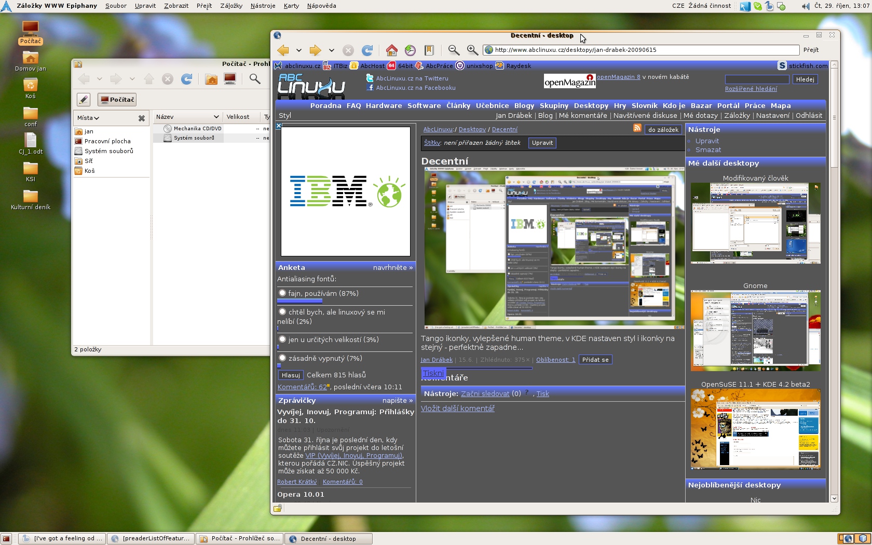Open the Nápověda menu in top panel
The height and width of the screenshot is (545, 872).
coord(321,6)
